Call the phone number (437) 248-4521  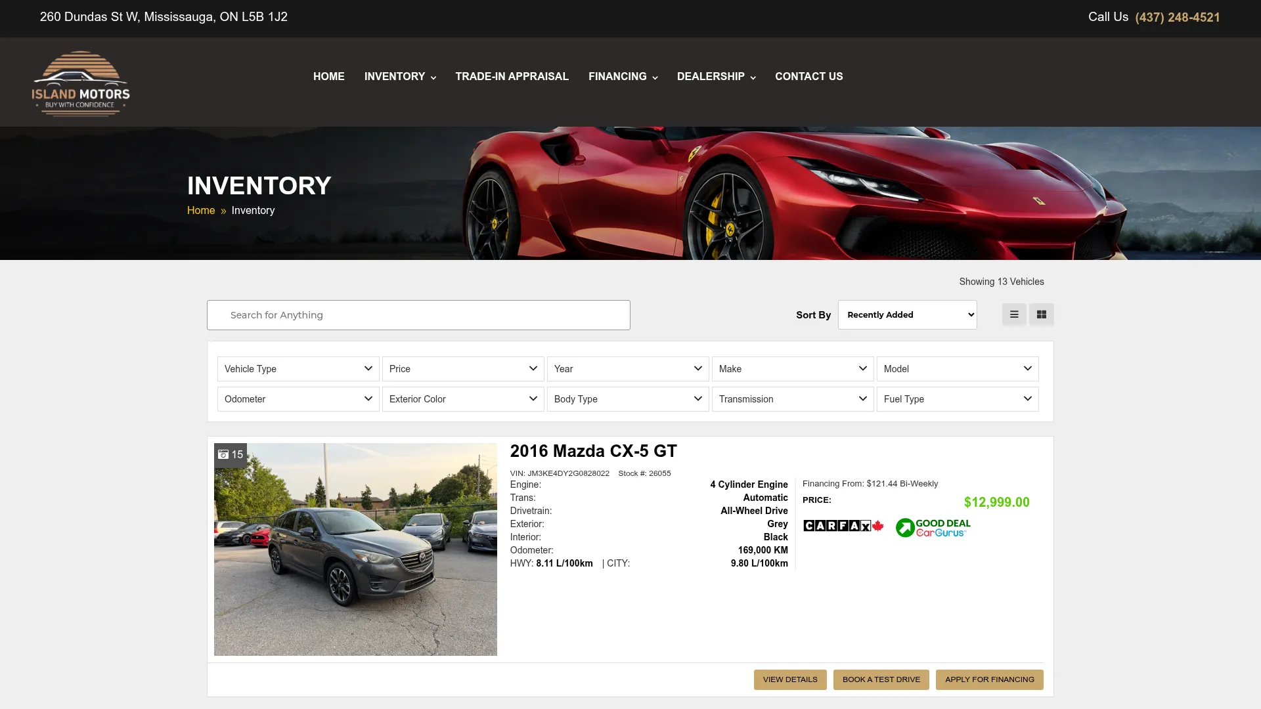1178,18
